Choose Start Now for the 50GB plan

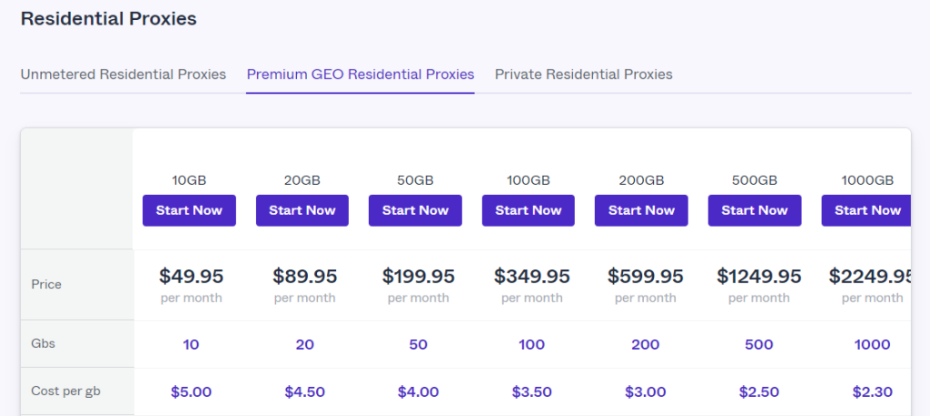pyautogui.click(x=415, y=210)
